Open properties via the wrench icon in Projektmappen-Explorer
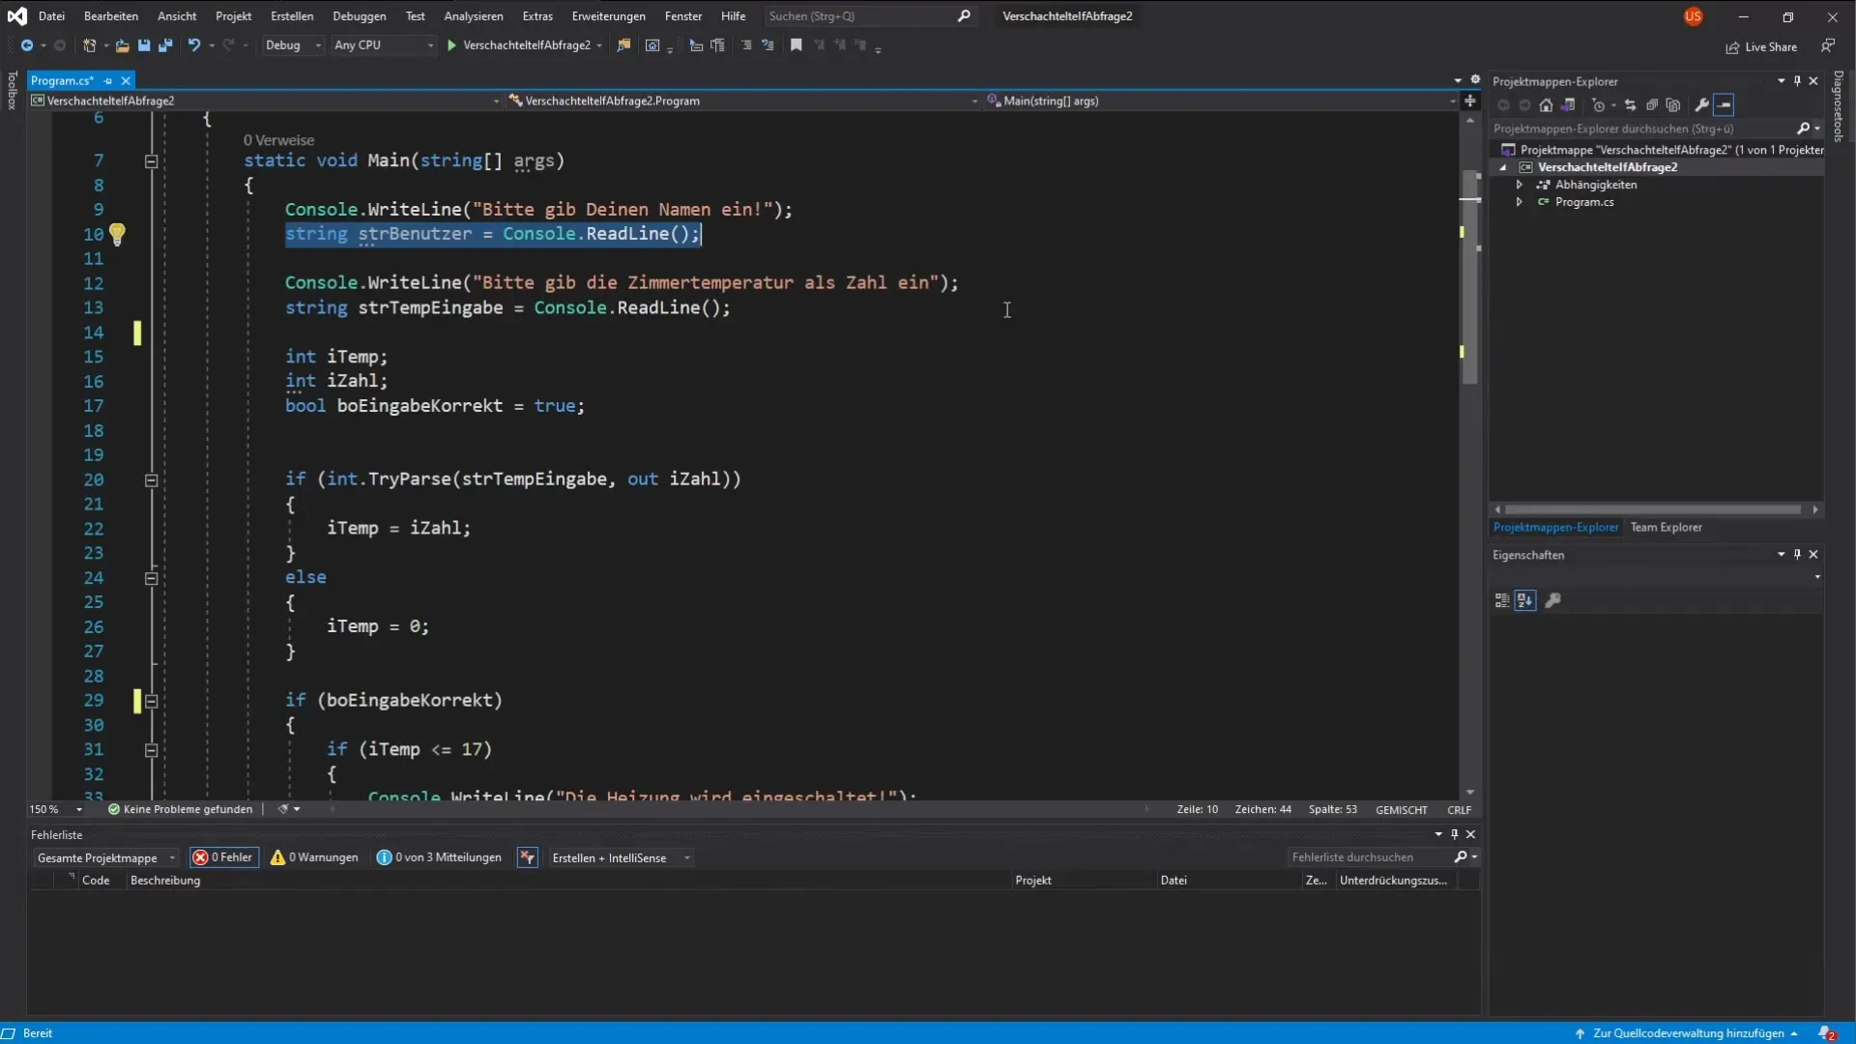Viewport: 1856px width, 1044px height. point(1702,105)
